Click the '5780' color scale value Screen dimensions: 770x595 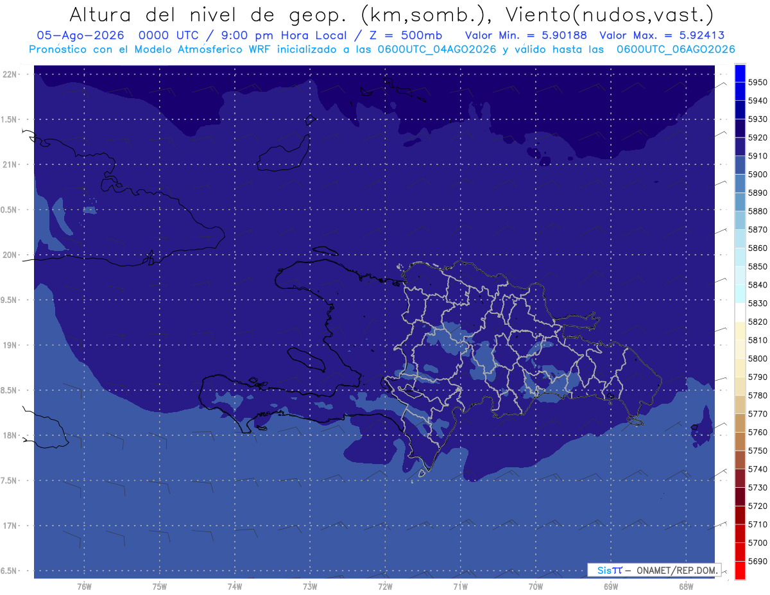[x=757, y=395]
